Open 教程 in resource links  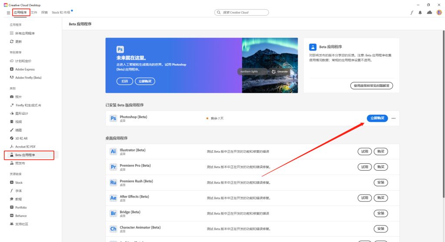(18, 199)
